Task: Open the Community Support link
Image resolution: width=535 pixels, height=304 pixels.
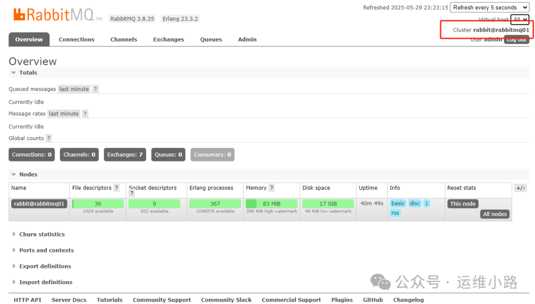Action: pos(161,300)
